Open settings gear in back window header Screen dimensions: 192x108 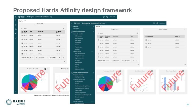click(107, 17)
